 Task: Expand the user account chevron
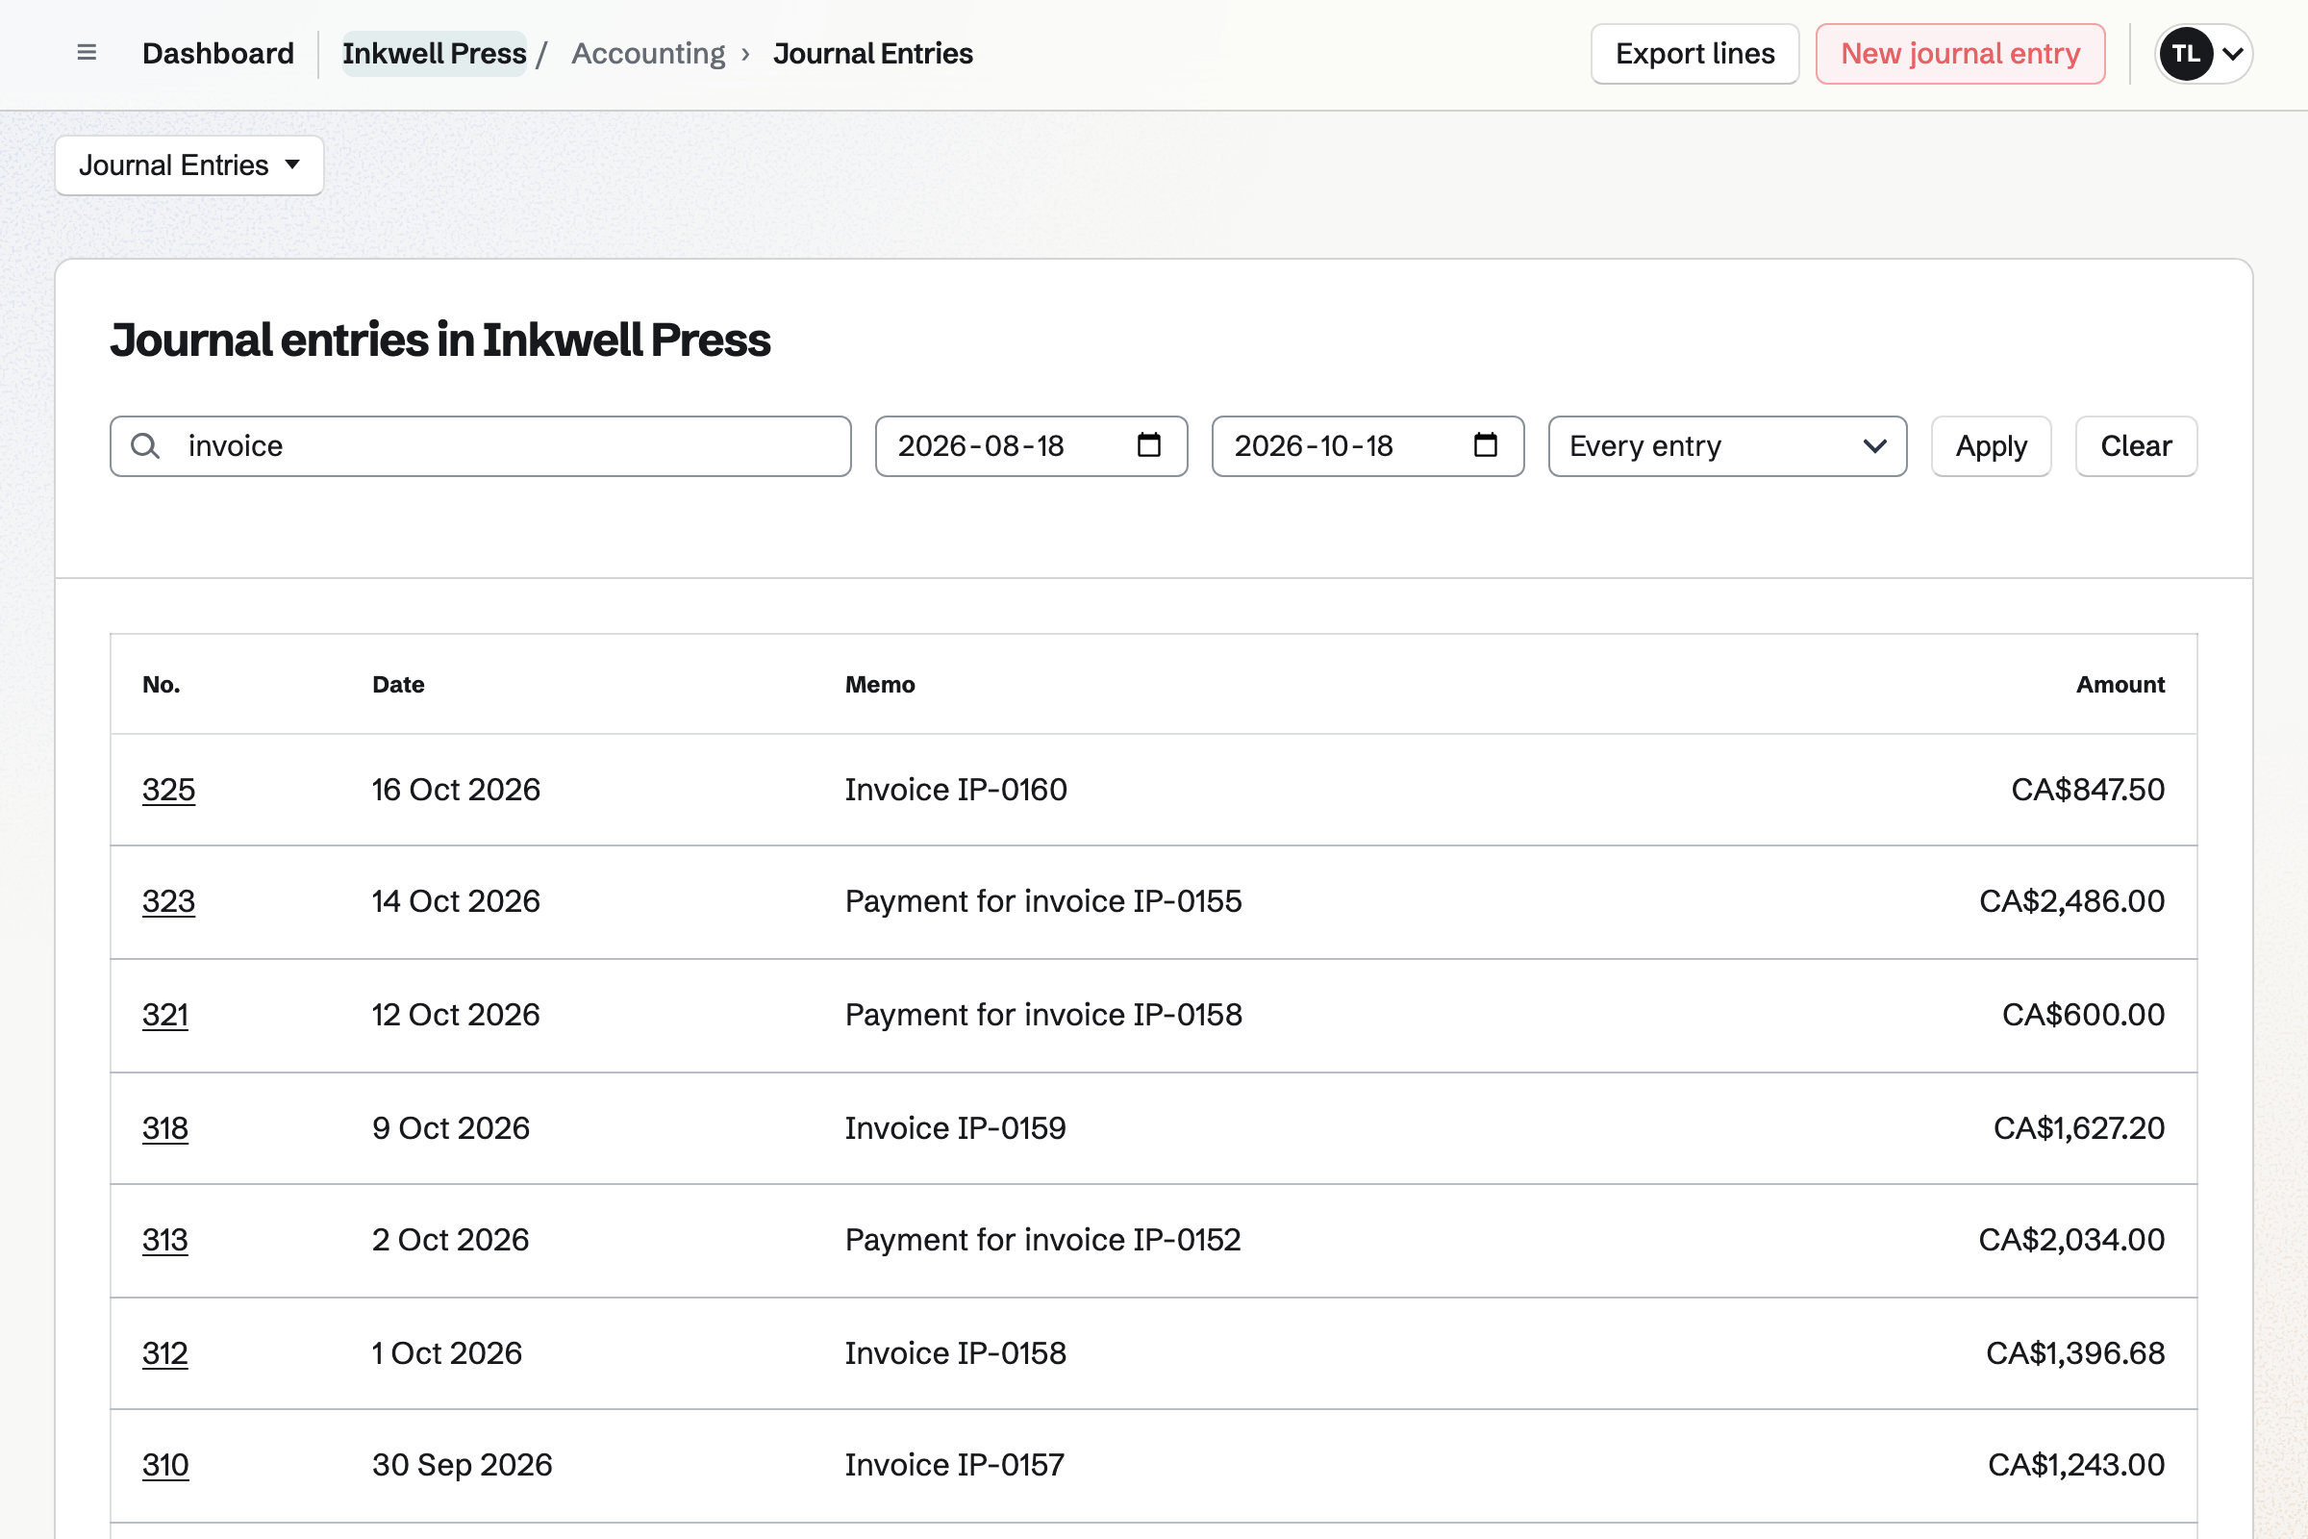coord(2232,54)
